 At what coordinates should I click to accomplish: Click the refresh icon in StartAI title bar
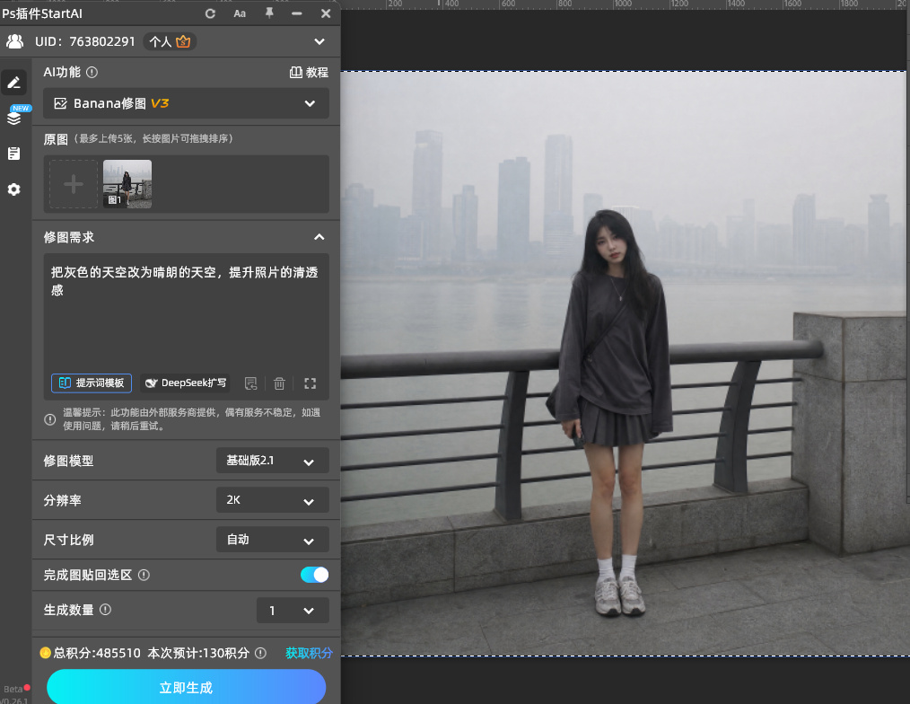[x=210, y=13]
